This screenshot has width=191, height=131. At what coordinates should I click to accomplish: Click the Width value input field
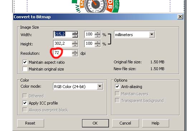pos(63,34)
